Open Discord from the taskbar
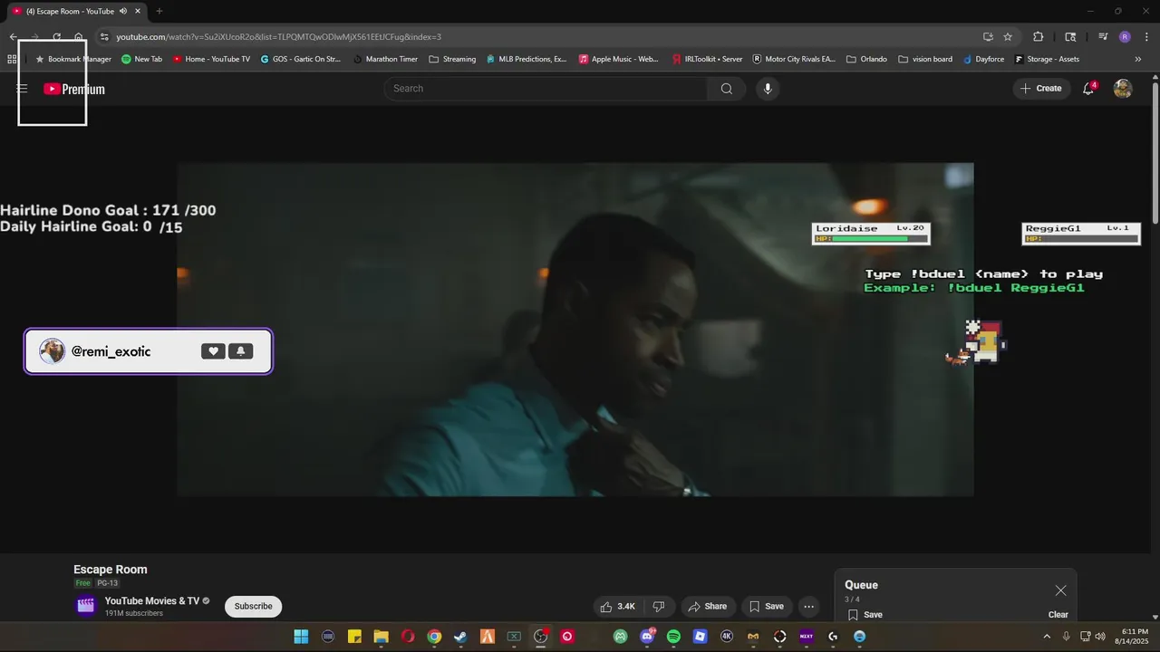 647,637
